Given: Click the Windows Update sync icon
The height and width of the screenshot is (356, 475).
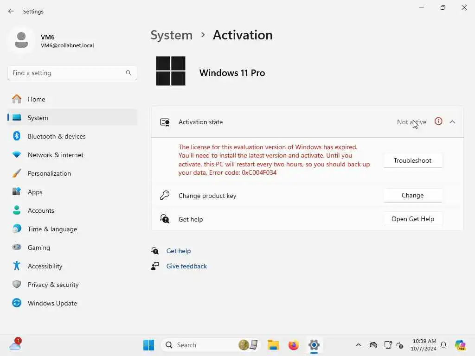Looking at the screenshot, I should point(17,303).
